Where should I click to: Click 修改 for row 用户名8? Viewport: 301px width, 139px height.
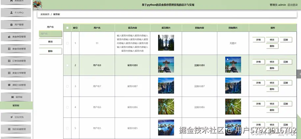(x=272, y=62)
